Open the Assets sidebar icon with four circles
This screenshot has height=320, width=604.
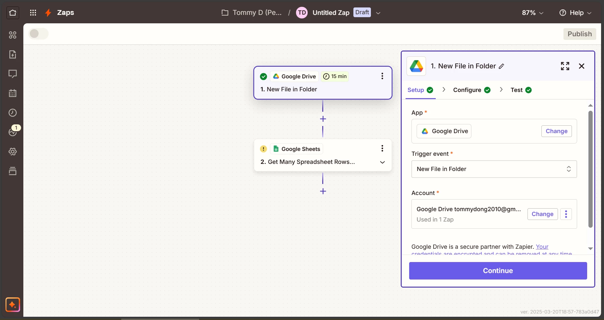13,35
